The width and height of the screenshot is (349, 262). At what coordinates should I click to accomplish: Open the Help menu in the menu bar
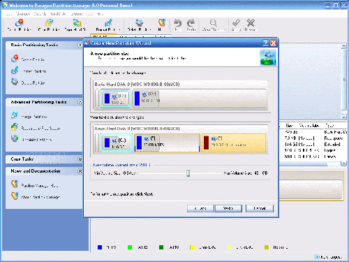100,14
